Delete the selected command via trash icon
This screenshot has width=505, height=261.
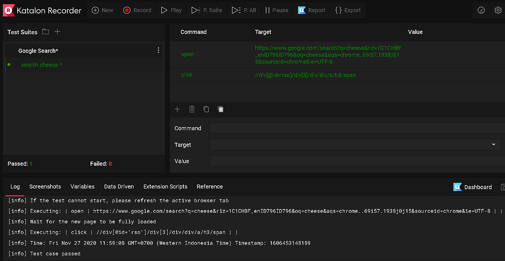191,109
